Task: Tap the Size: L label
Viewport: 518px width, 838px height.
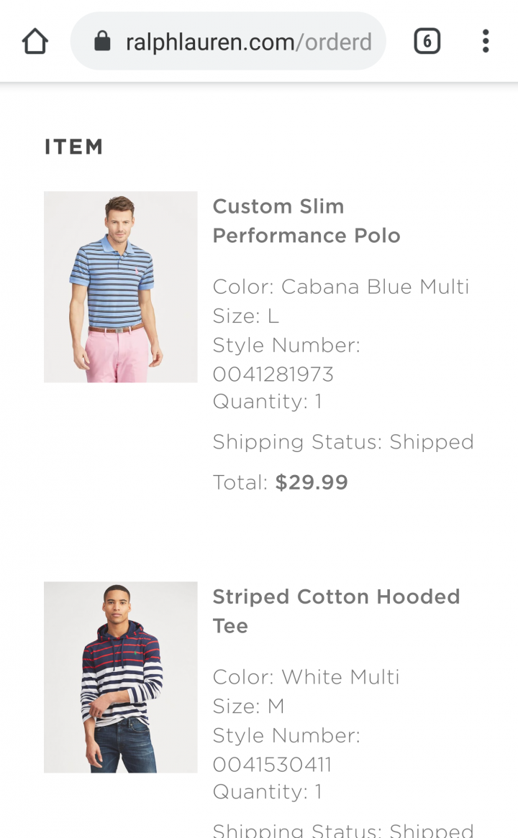Action: click(x=245, y=316)
